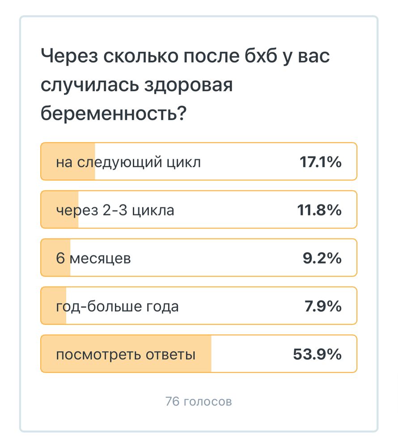Screen dimensions: 398x447
Task: Vote for "на следующий цикл" option
Action: click(199, 161)
